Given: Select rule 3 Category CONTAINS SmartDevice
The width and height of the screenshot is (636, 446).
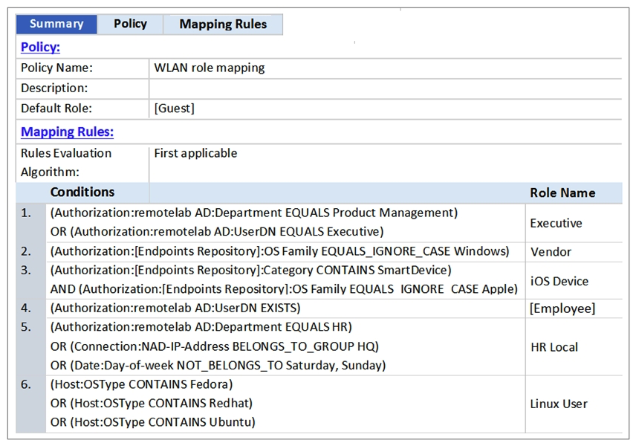Looking at the screenshot, I should 250,271.
